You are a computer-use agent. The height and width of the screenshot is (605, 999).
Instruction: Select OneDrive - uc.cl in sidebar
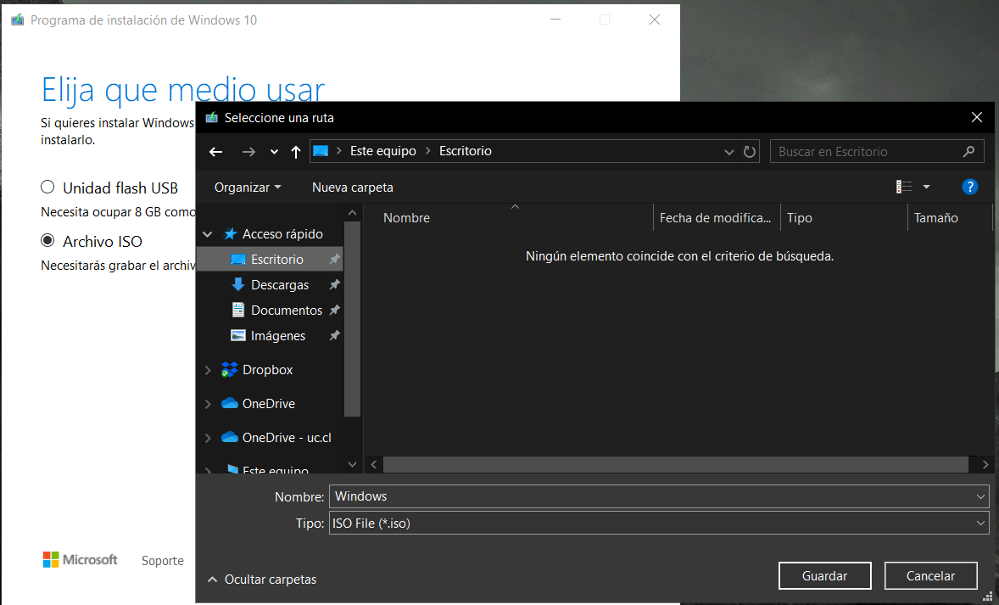[287, 438]
